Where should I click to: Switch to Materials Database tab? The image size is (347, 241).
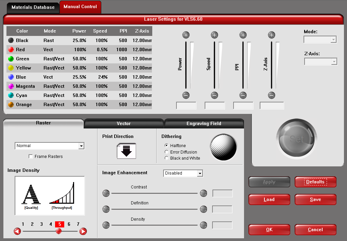33,7
